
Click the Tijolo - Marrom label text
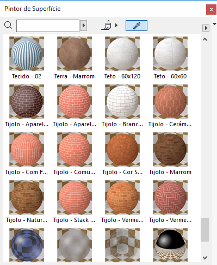[170, 172]
